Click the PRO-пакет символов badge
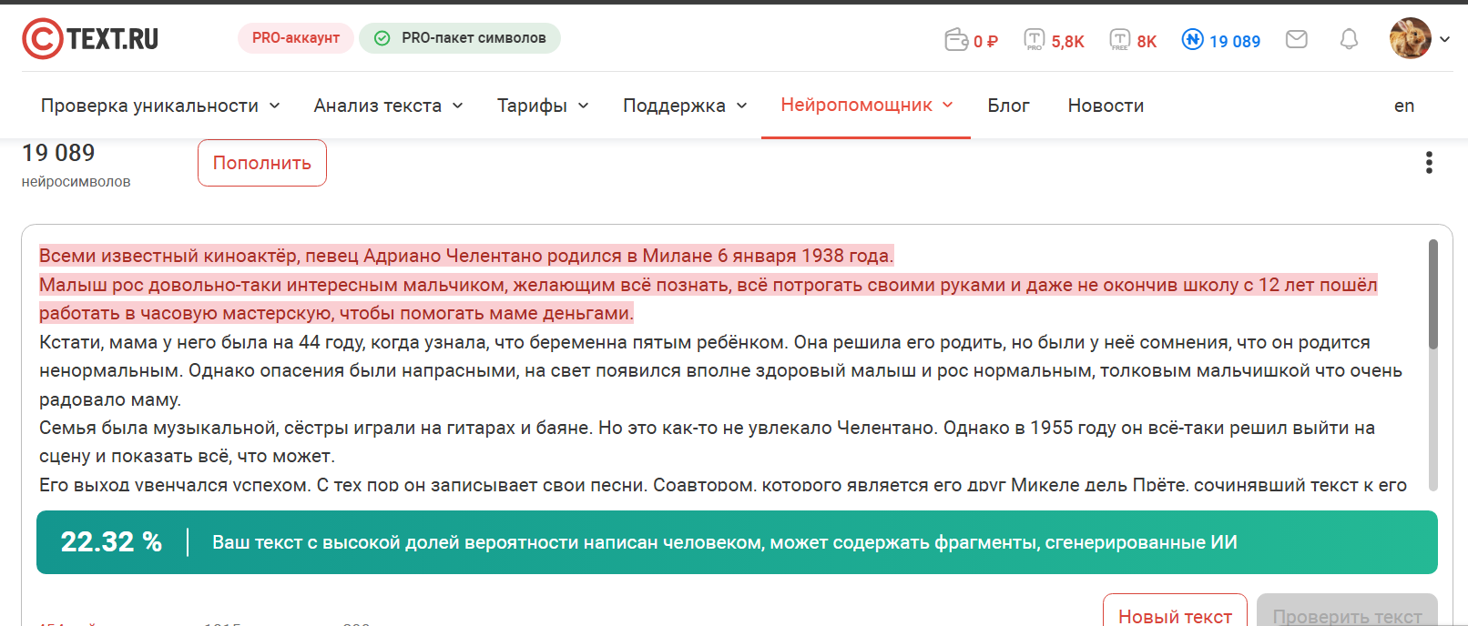This screenshot has height=626, width=1468. (x=460, y=38)
